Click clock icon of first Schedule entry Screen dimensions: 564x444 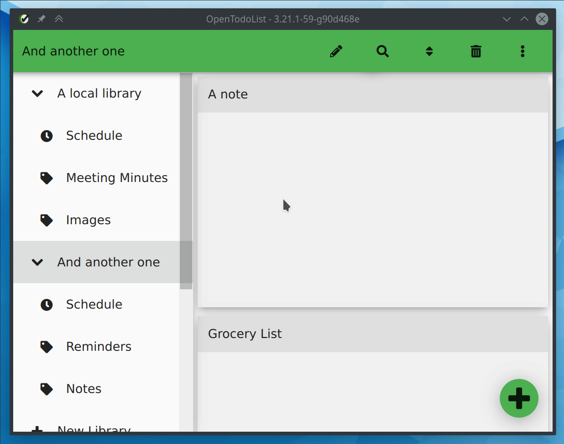(47, 136)
